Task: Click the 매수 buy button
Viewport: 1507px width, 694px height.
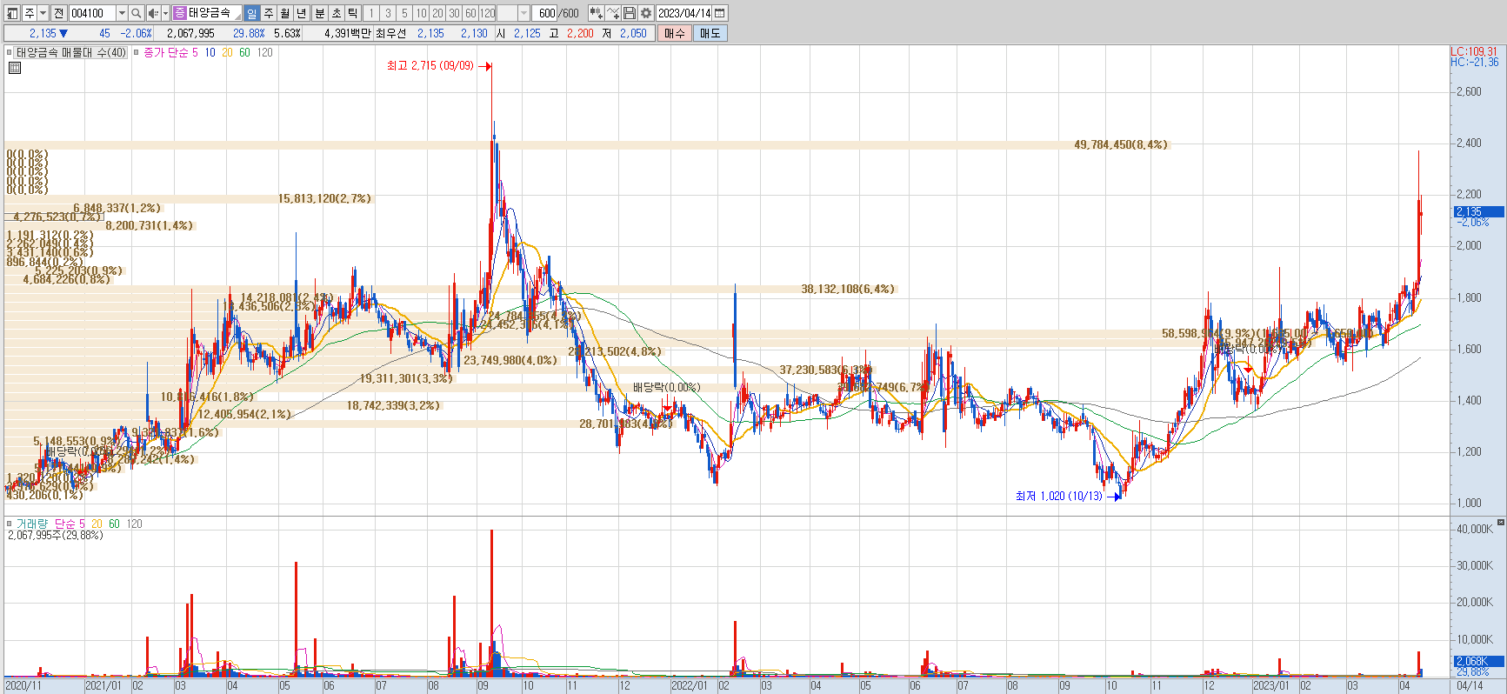Action: coord(675,33)
